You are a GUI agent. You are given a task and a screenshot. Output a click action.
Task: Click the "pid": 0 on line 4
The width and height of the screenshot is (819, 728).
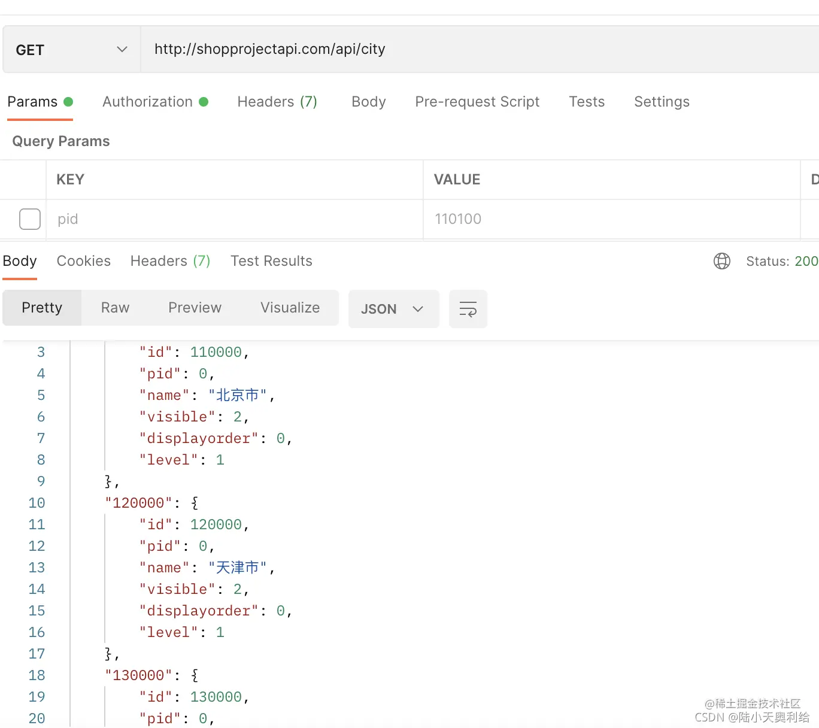pyautogui.click(x=177, y=374)
